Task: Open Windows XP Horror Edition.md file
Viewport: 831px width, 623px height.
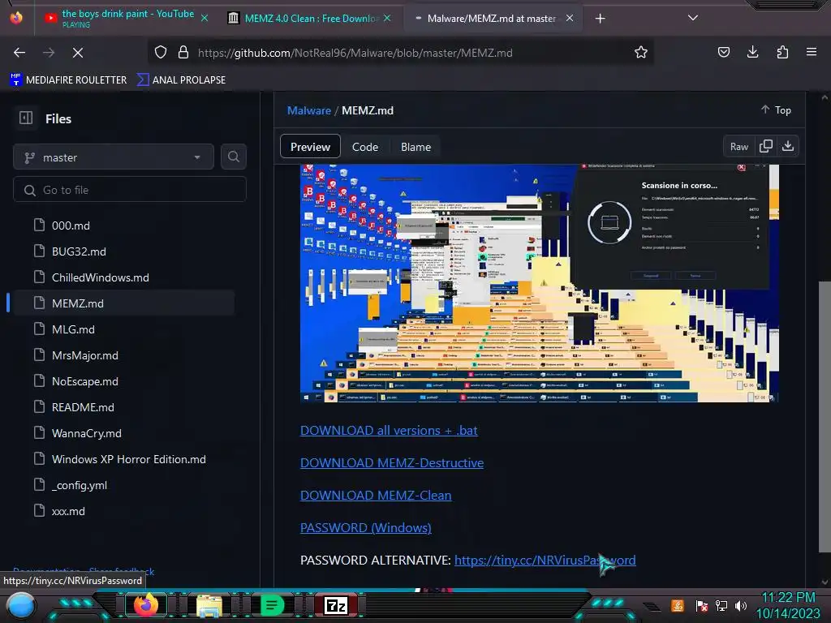Action: click(129, 459)
